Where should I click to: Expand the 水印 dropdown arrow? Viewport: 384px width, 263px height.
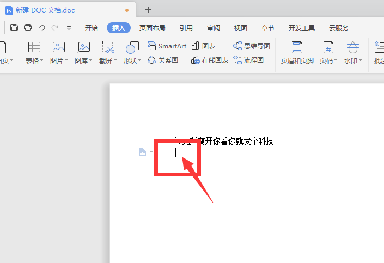pos(360,60)
